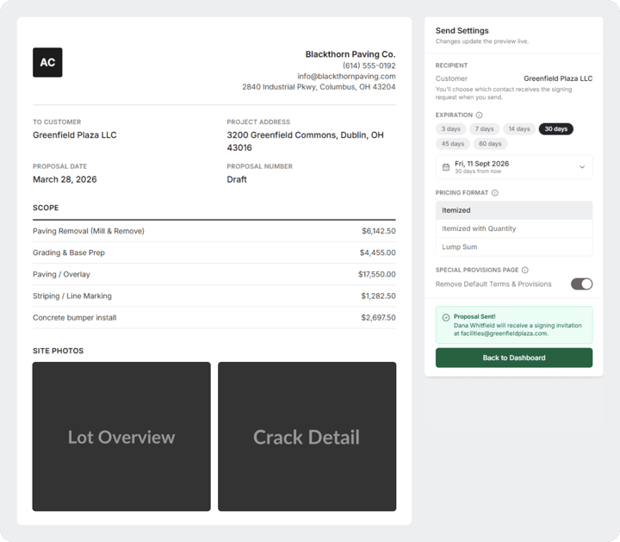
Task: Click the (614) 555-0192 phone number
Action: point(369,65)
